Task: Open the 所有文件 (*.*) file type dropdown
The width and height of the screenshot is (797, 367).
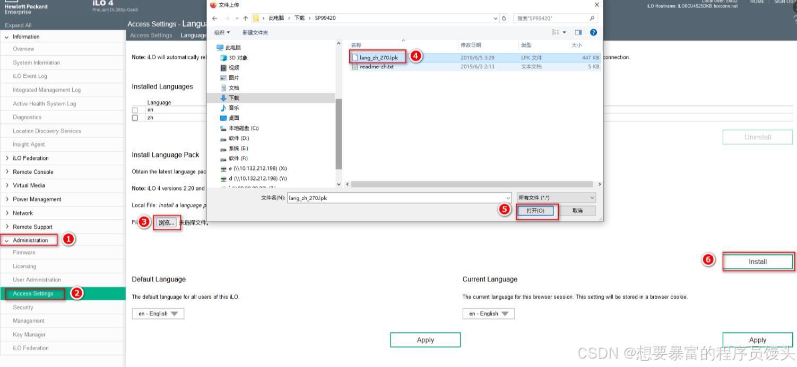Action: coord(556,198)
